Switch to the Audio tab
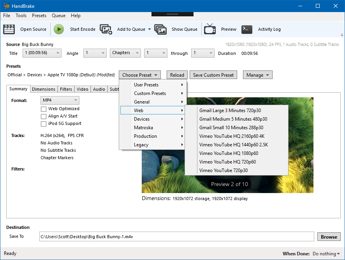 (99, 89)
